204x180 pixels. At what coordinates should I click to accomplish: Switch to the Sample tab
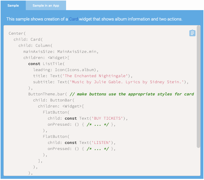[x=13, y=5]
